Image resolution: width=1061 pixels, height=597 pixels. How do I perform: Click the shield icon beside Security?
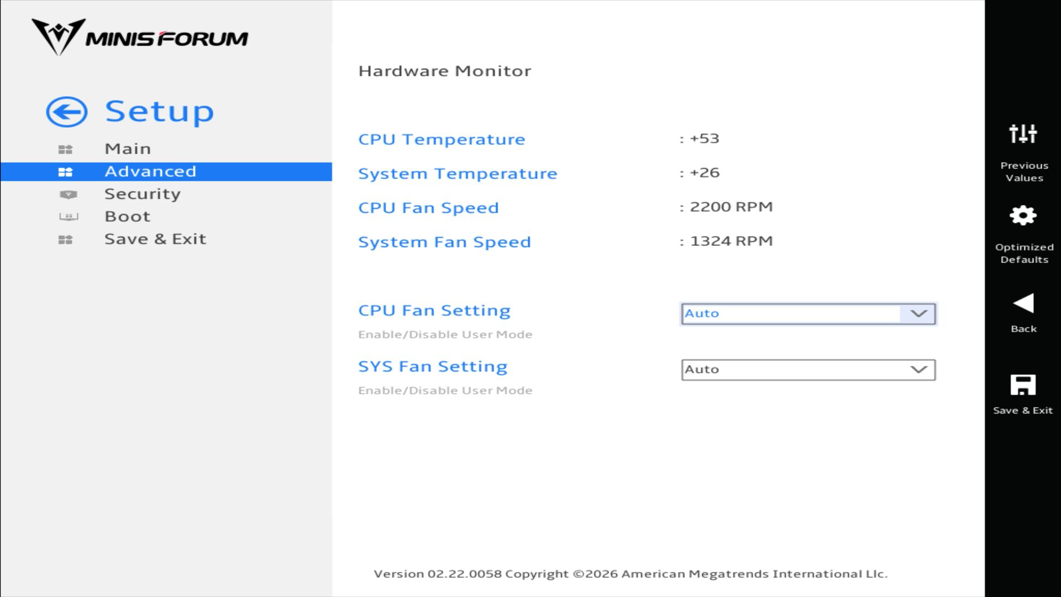coord(68,195)
